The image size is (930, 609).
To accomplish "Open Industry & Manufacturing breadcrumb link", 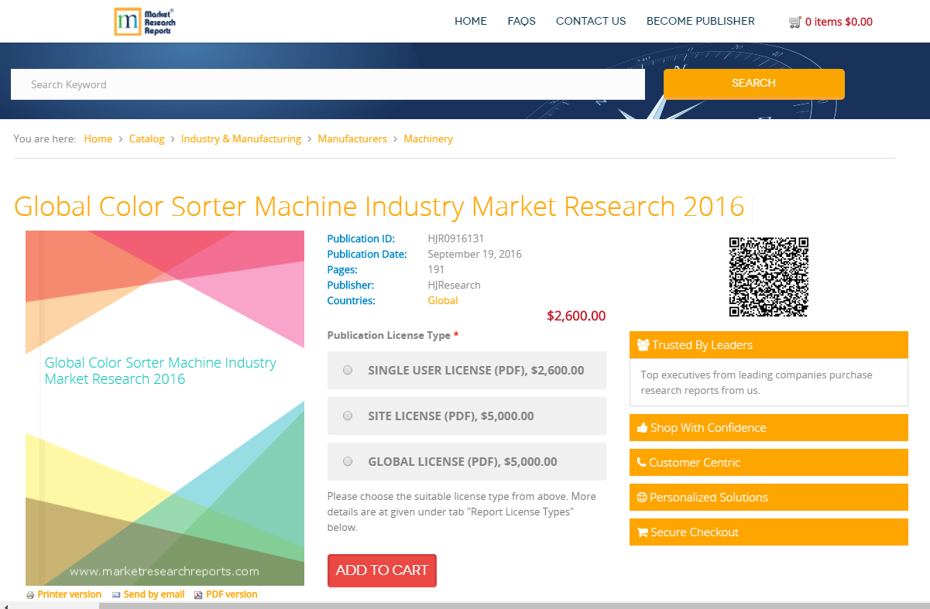I will 241,139.
